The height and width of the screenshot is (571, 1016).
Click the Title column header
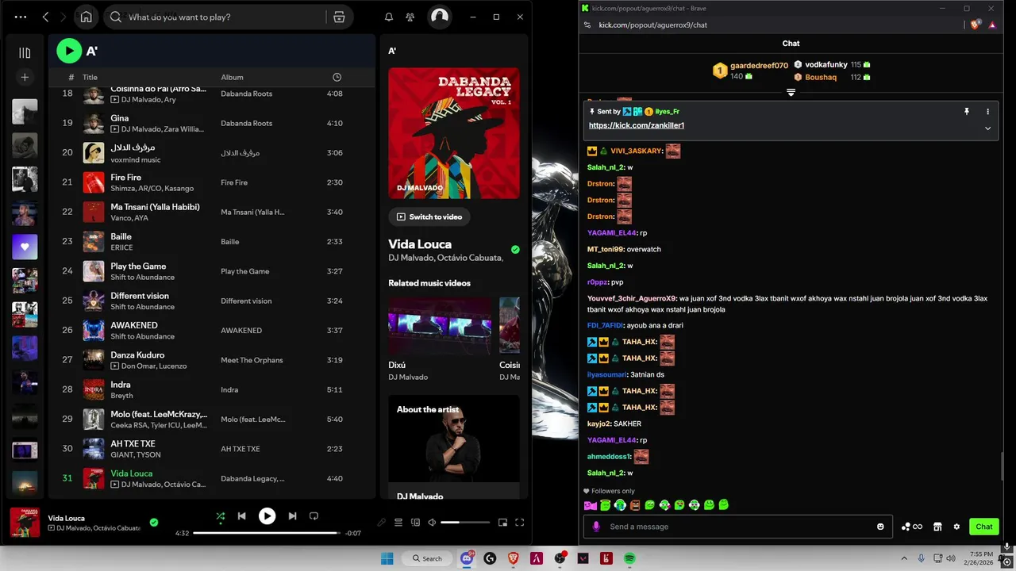point(90,77)
